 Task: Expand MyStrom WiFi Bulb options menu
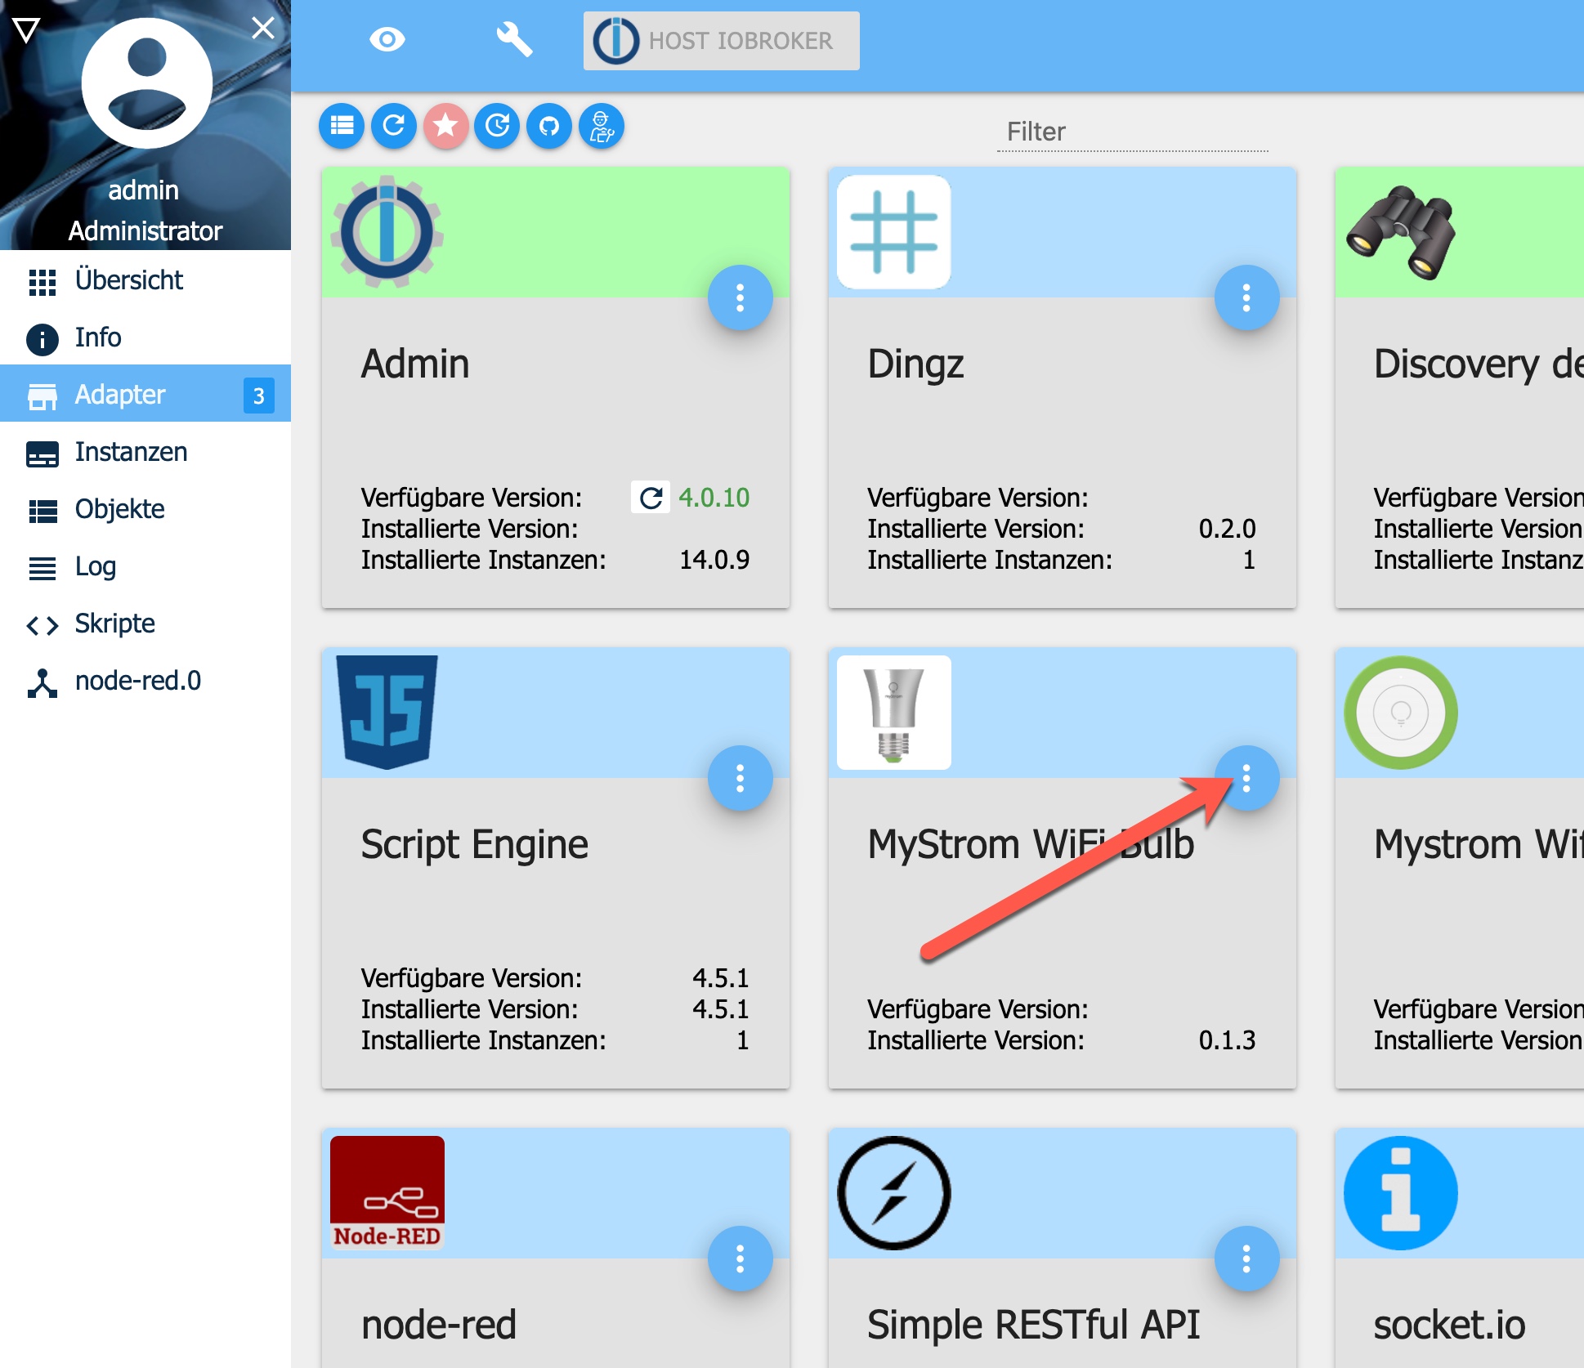(1246, 778)
